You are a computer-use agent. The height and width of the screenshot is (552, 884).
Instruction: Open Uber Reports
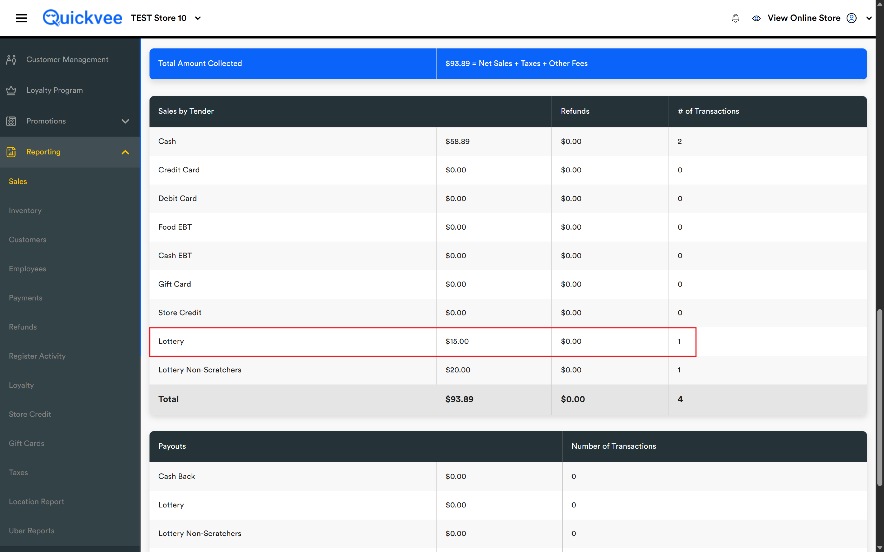pos(31,530)
